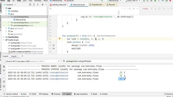
Task: Expand the Gamification module
Action: (x=4, y=37)
